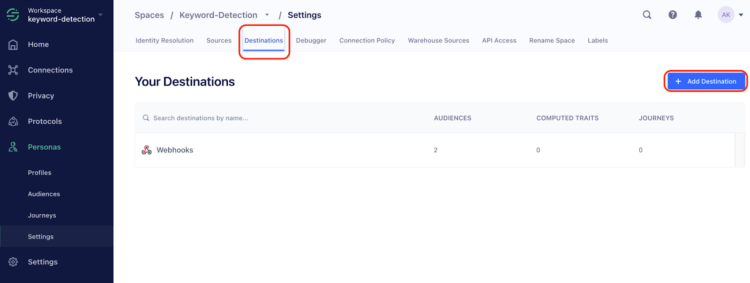Viewport: 750px width, 283px height.
Task: Open Privacy section
Action: 41,96
